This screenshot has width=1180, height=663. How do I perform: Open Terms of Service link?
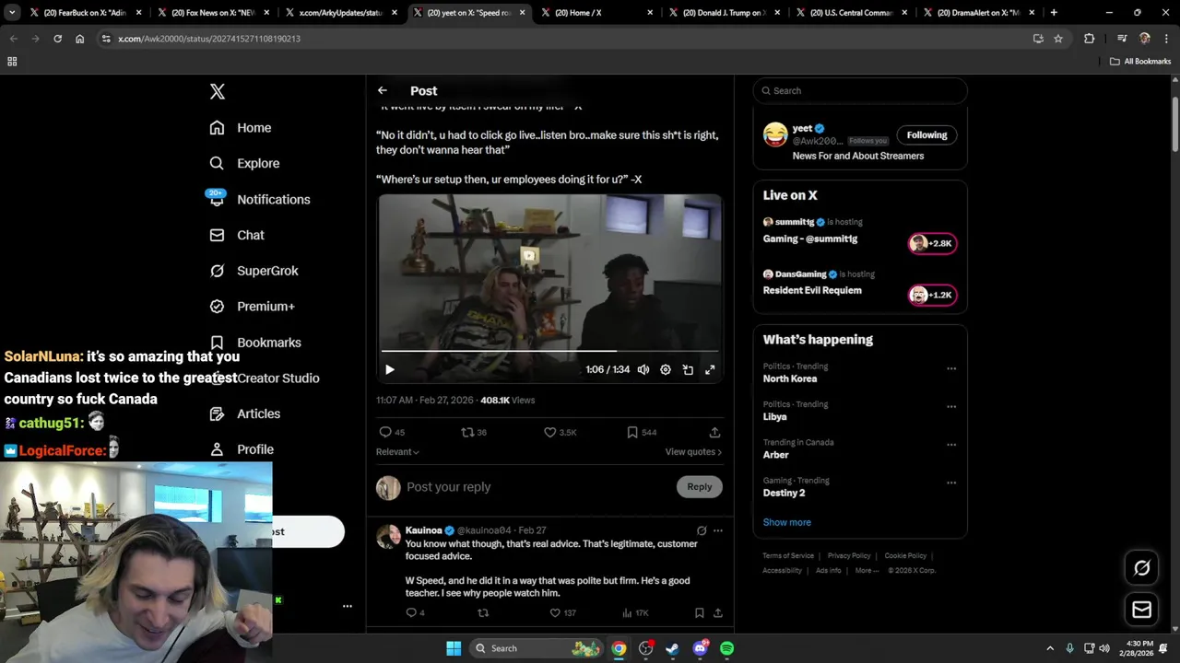click(788, 556)
